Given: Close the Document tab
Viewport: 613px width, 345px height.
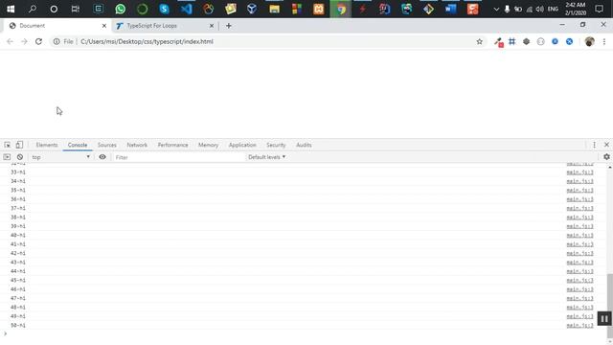Looking at the screenshot, I should 104,26.
